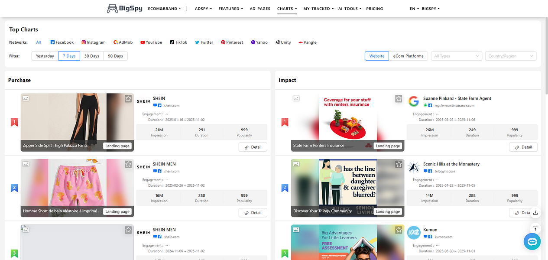Star the Scenic Hills Trilogy ad
This screenshot has height=260, width=548.
[399, 165]
